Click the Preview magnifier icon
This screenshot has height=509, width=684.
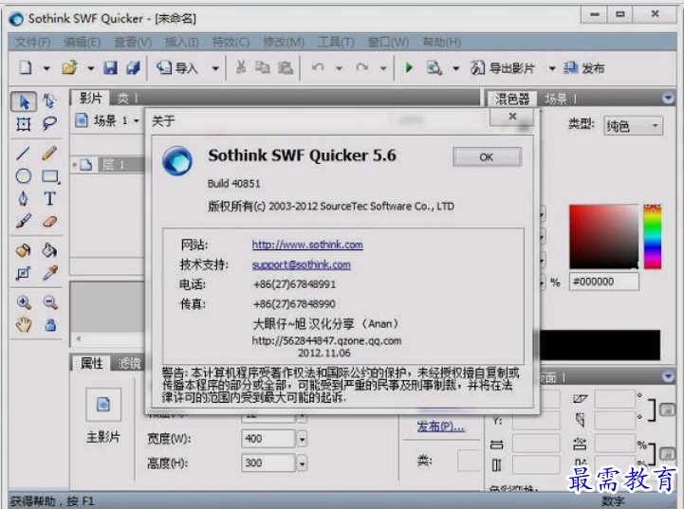pyautogui.click(x=434, y=68)
